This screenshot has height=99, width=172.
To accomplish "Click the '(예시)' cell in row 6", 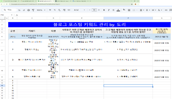I will [x=13, y=37].
